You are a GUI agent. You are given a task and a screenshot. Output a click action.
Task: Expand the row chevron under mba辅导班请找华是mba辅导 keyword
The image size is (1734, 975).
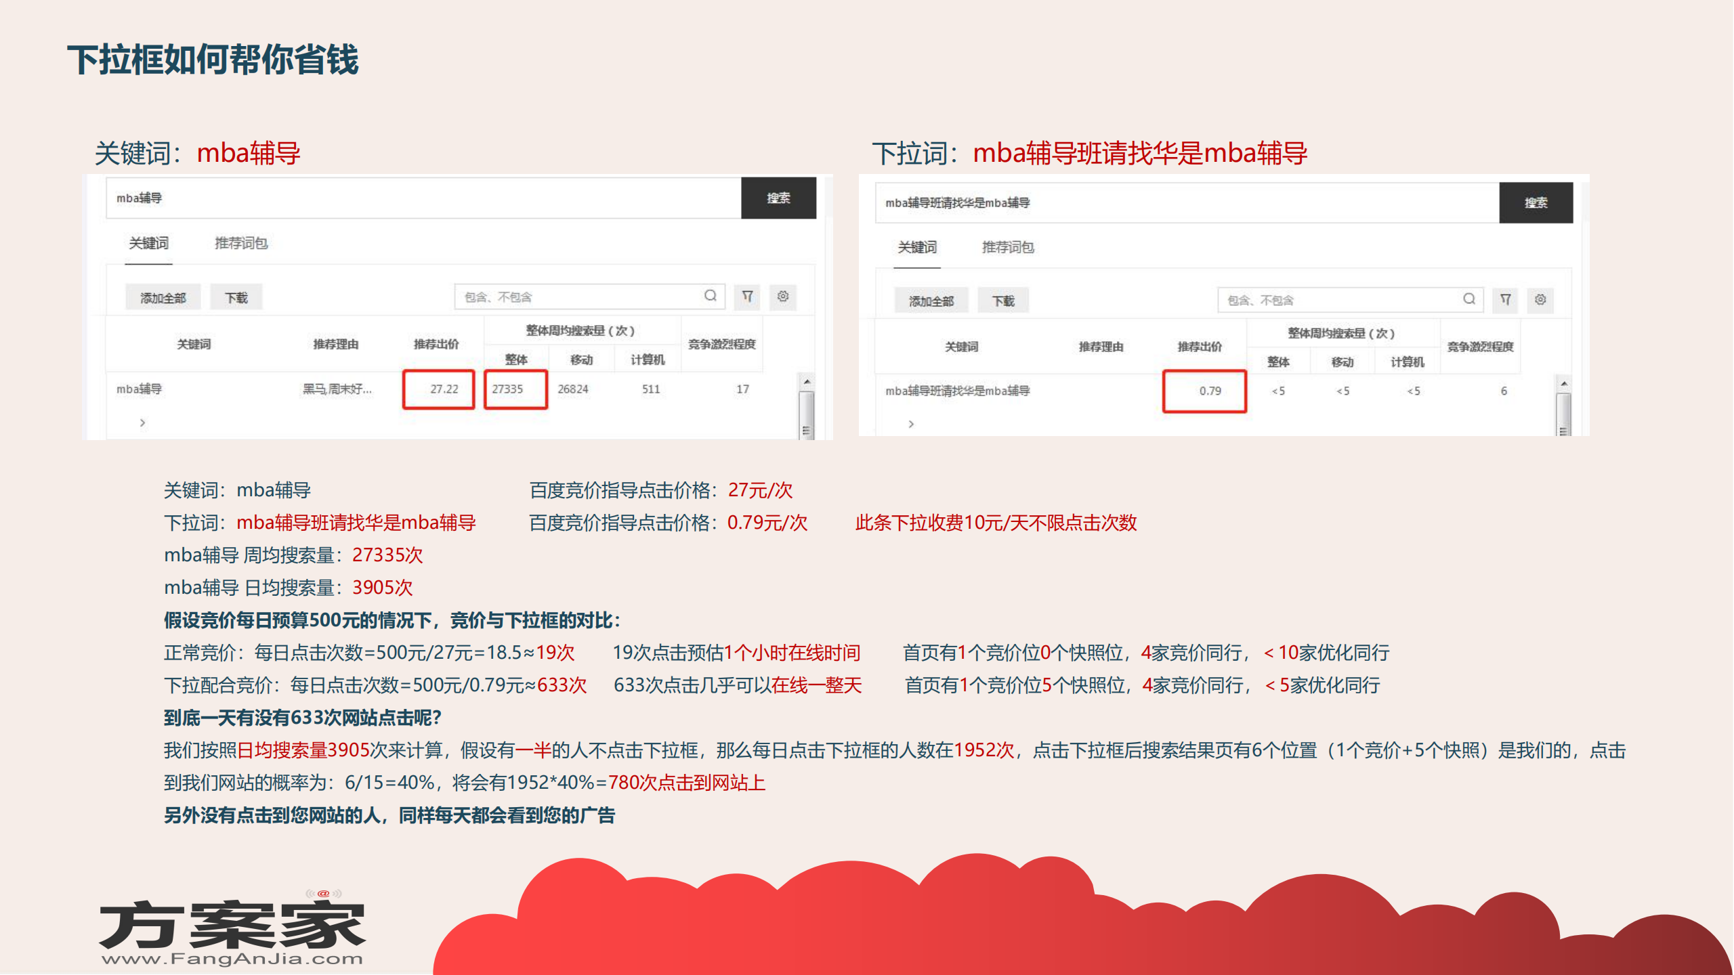911,424
